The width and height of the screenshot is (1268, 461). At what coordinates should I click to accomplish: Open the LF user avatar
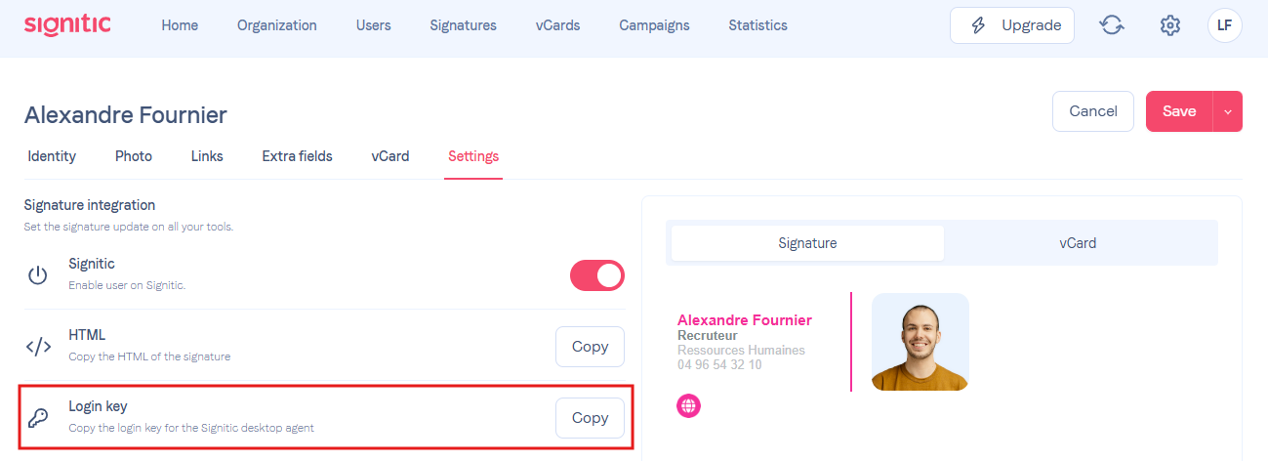coord(1224,25)
